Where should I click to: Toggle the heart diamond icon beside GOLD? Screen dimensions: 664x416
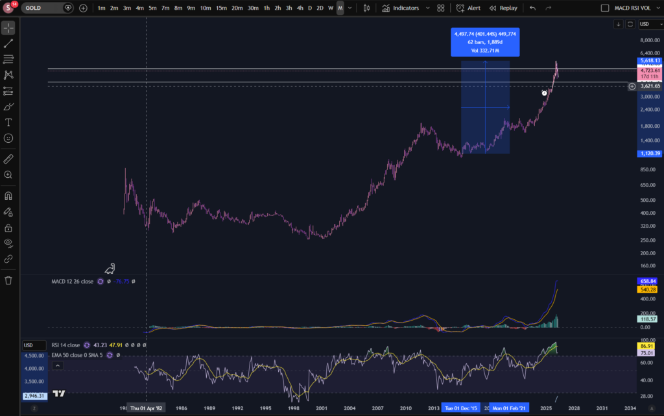[67, 8]
